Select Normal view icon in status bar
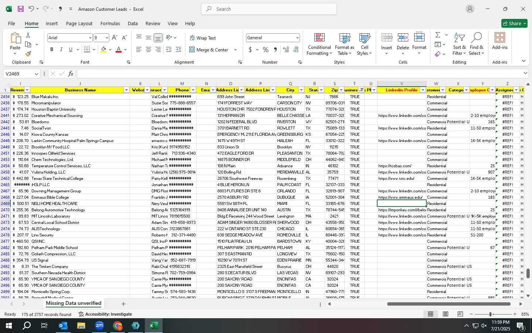532x333 pixels. [x=431, y=314]
